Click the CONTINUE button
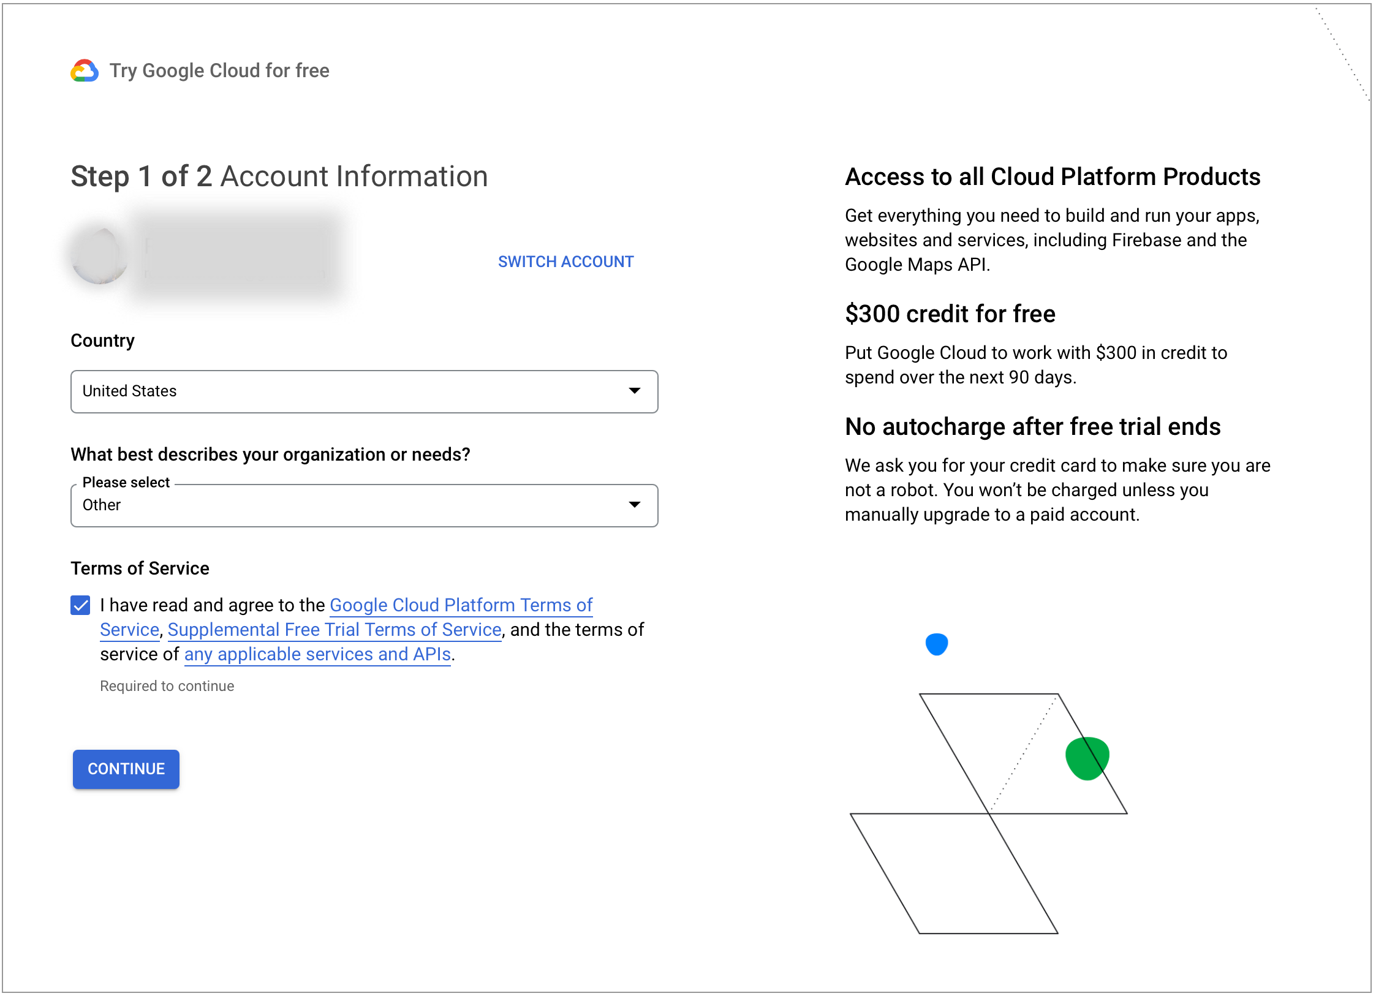 pyautogui.click(x=127, y=768)
